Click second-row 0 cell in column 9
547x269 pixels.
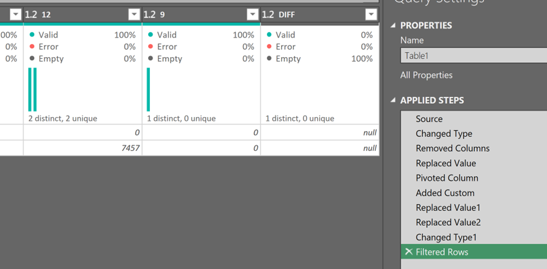(201, 148)
